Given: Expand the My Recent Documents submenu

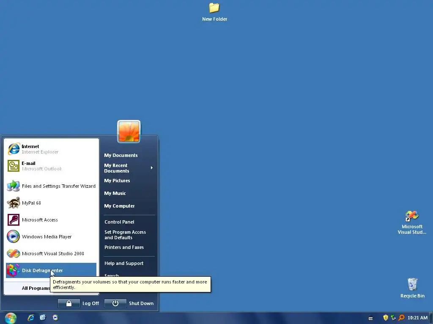Looking at the screenshot, I should pos(129,168).
